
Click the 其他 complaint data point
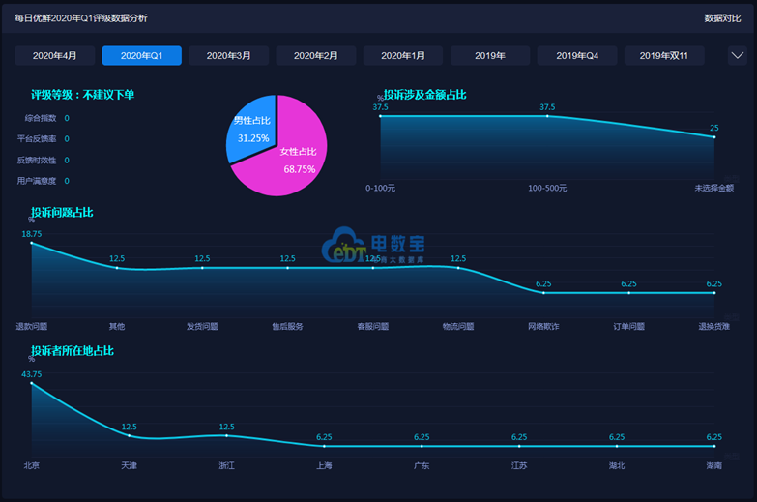[x=117, y=268]
